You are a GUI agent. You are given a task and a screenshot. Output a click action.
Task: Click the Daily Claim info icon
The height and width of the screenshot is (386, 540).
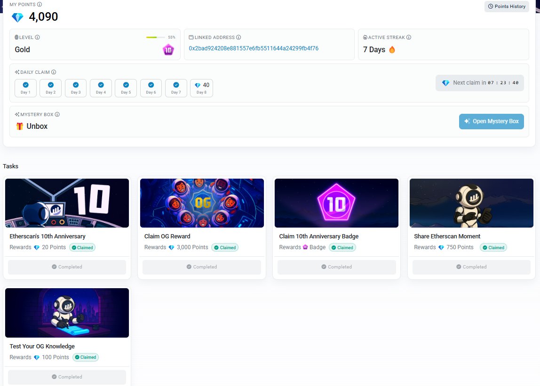click(x=54, y=72)
